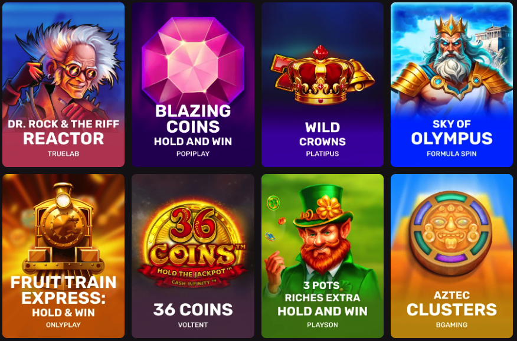The width and height of the screenshot is (517, 341).
Task: Click the Aztec Clusters title text
Action: [x=451, y=304]
